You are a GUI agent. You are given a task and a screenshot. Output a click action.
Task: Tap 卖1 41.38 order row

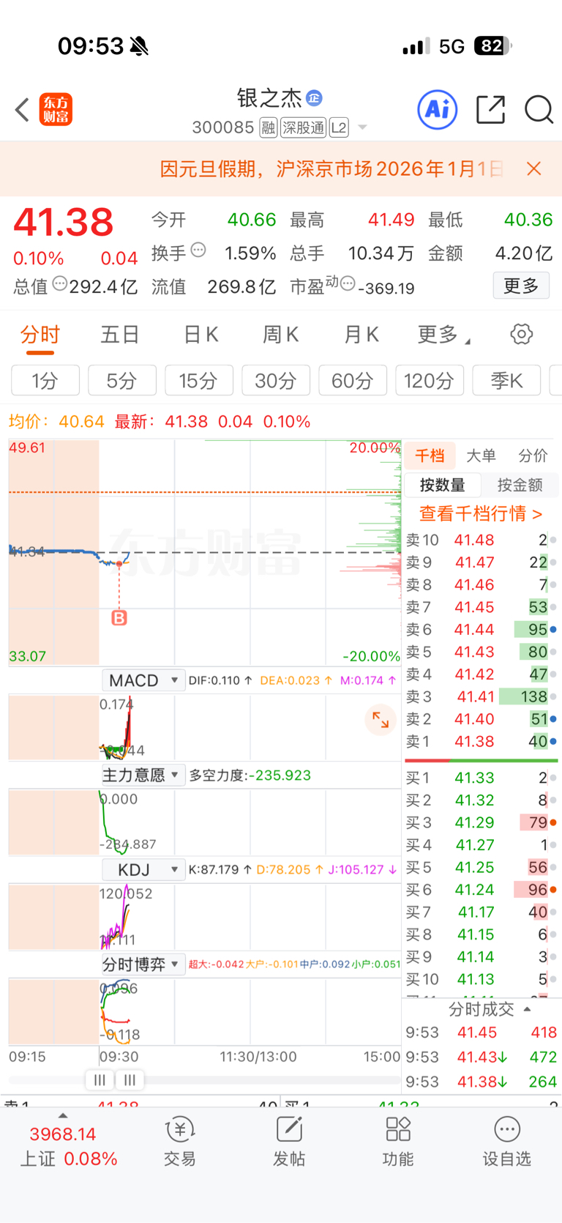pos(481,742)
